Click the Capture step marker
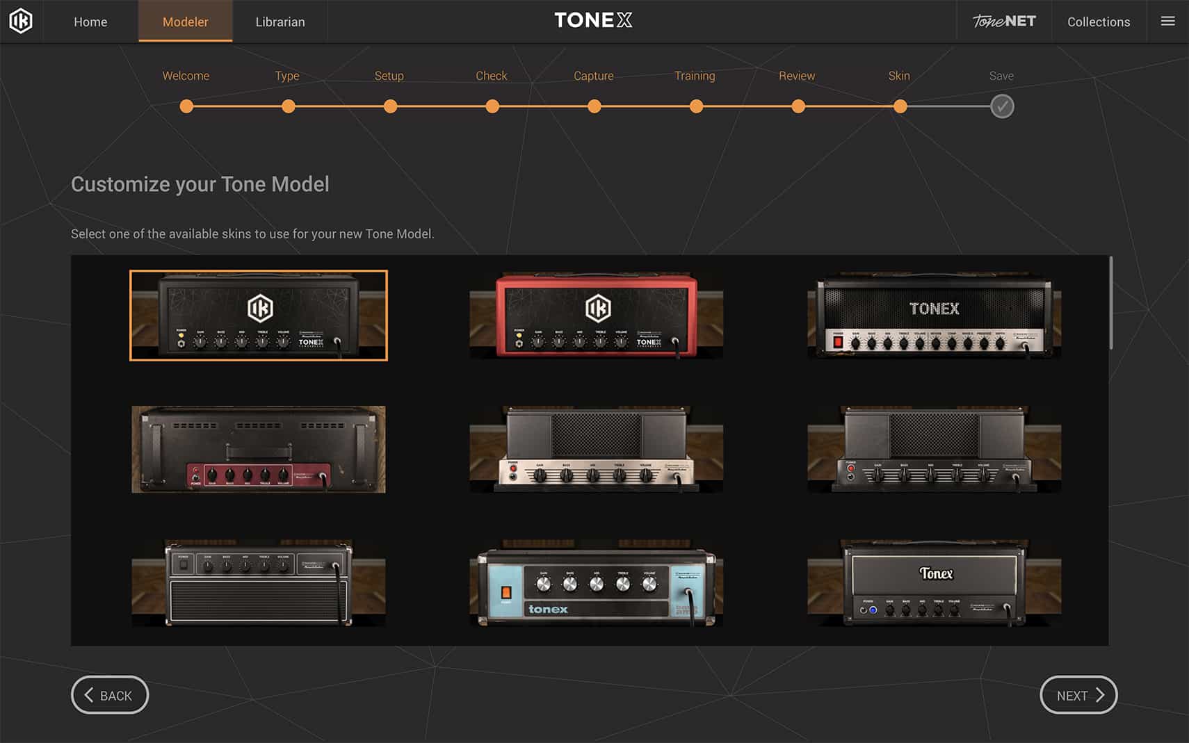Screen dimensions: 1189x743 click(x=594, y=106)
